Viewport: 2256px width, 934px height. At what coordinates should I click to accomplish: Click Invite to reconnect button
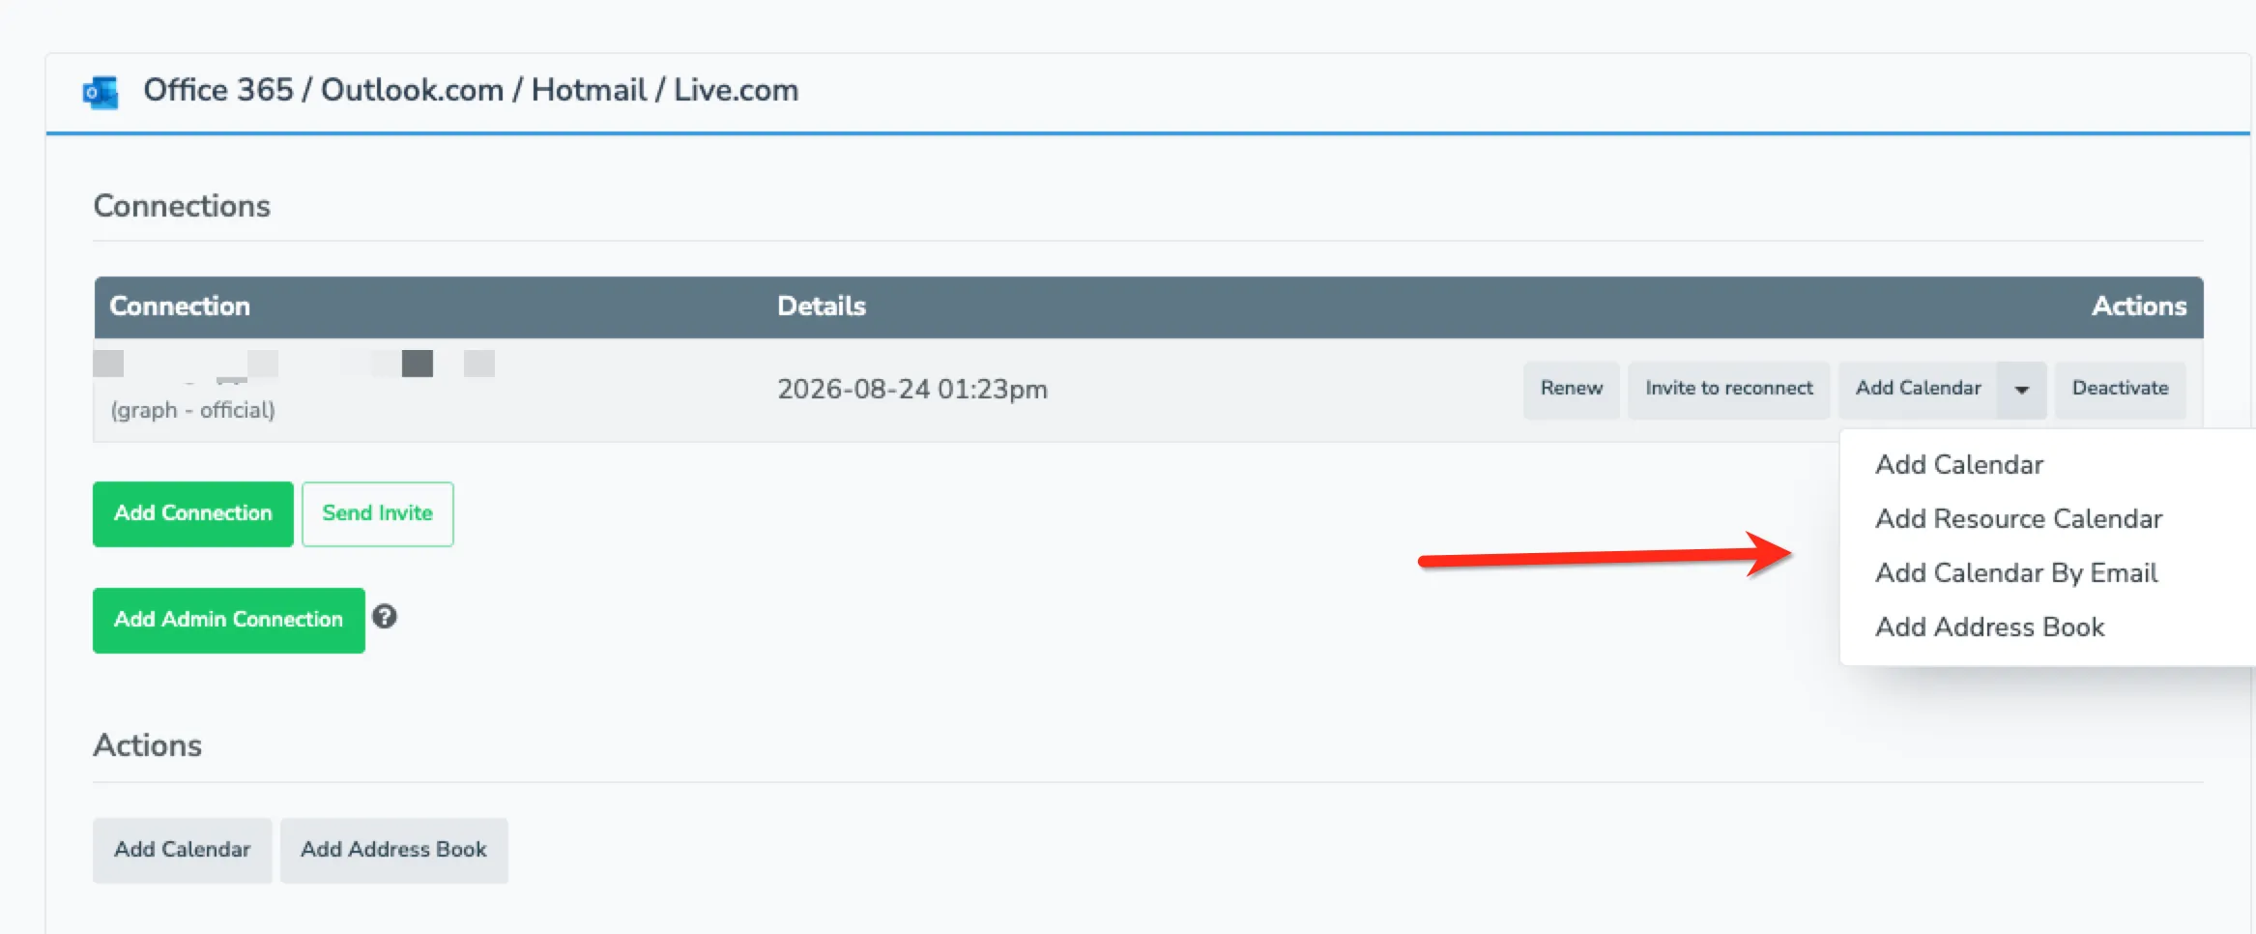pos(1729,390)
